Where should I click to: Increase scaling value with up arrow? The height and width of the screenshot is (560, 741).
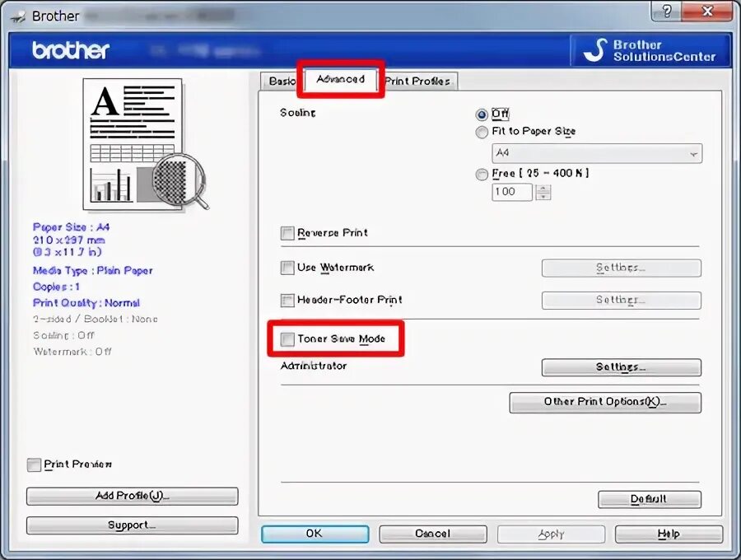coord(543,188)
